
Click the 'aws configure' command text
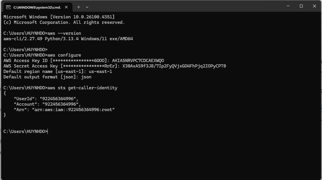tap(64, 55)
